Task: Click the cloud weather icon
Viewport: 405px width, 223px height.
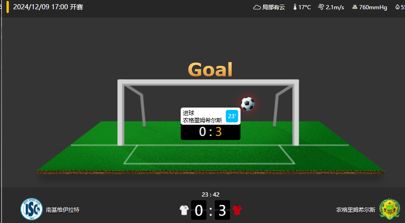Action: point(257,7)
